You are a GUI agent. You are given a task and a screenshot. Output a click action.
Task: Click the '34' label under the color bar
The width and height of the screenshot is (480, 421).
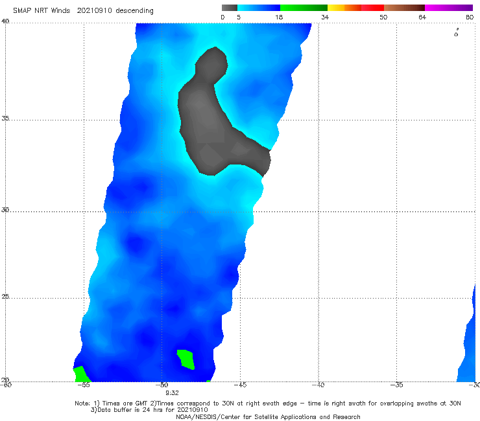(325, 17)
